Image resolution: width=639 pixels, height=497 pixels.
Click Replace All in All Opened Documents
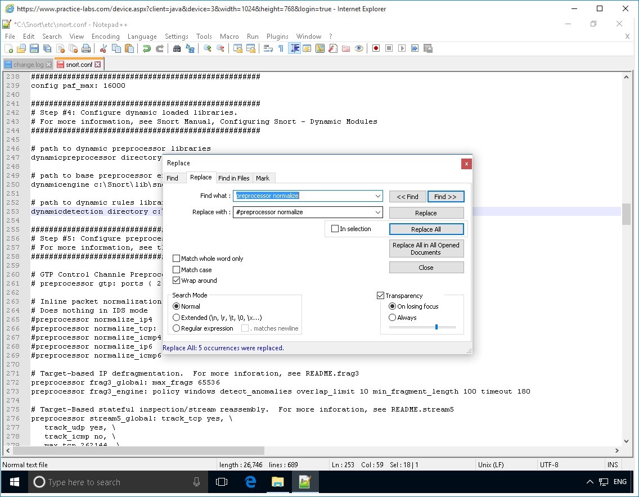pyautogui.click(x=426, y=248)
